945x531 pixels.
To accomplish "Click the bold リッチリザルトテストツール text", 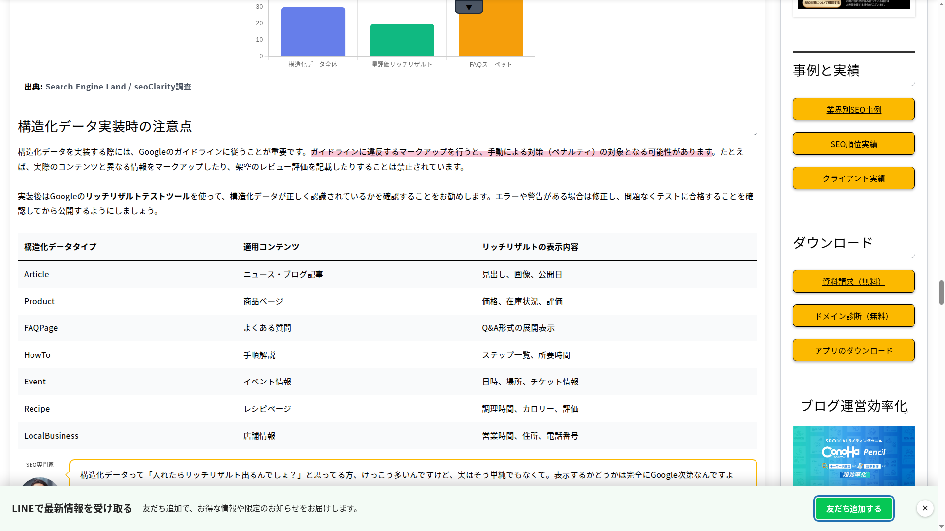I will (x=138, y=196).
